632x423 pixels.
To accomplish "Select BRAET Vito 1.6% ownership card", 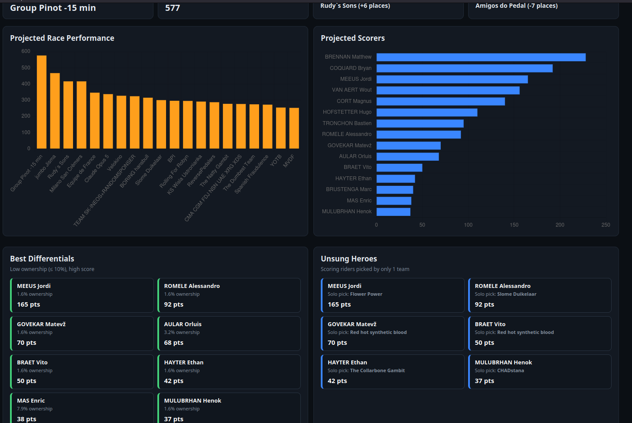I will click(x=82, y=372).
